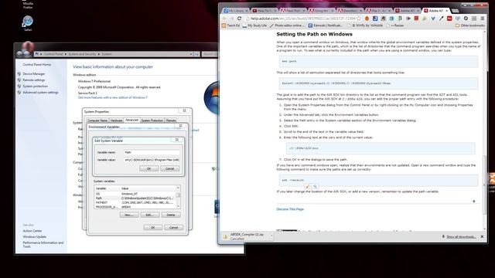Viewport: 495px width, 278px height.
Task: Click the eyedropper extension icon in Chrome
Action: click(441, 19)
